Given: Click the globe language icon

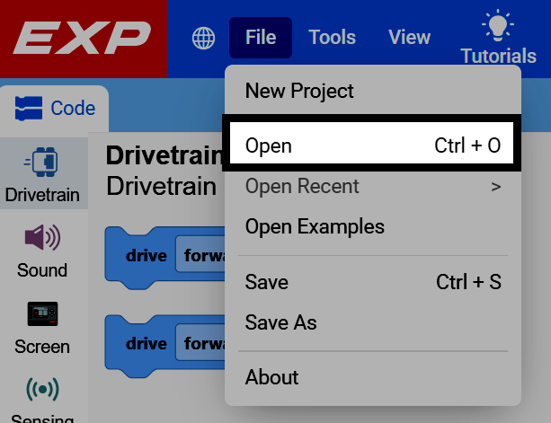Looking at the screenshot, I should (x=203, y=38).
